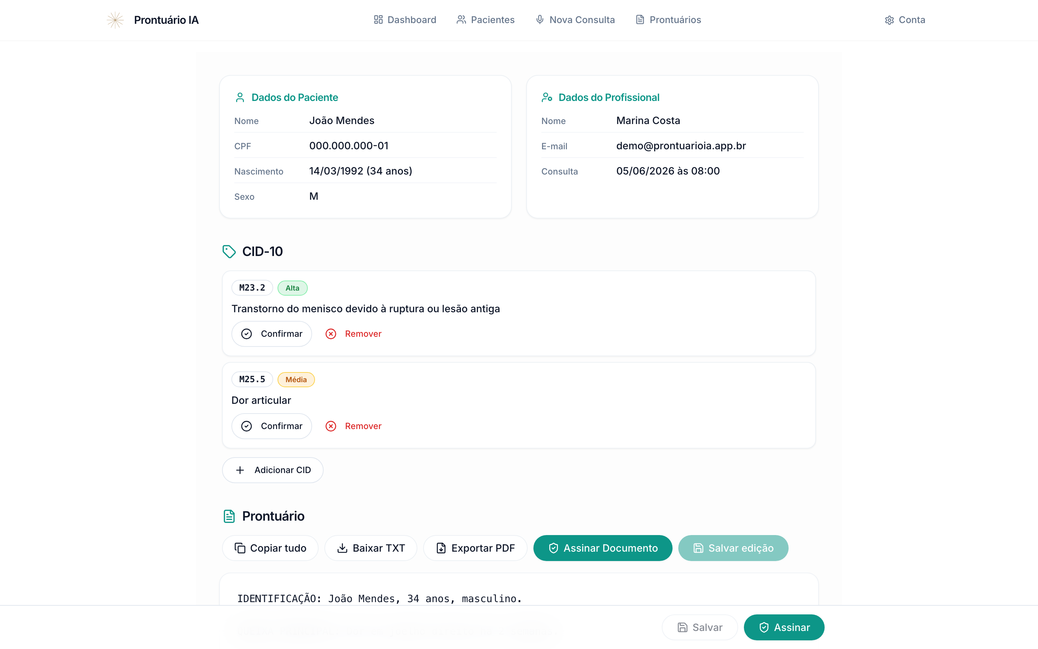Click Salvar in the bottom bar

click(x=700, y=627)
